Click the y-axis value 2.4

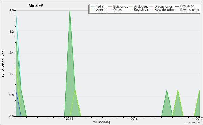tap(12, 53)
